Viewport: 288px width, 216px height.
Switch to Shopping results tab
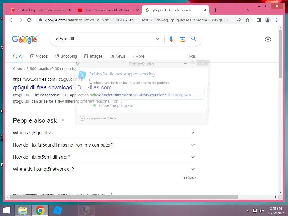(66, 56)
